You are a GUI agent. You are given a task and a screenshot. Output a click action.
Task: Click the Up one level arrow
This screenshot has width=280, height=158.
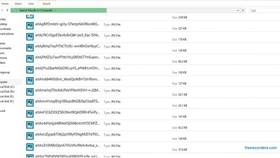click(x=7, y=11)
